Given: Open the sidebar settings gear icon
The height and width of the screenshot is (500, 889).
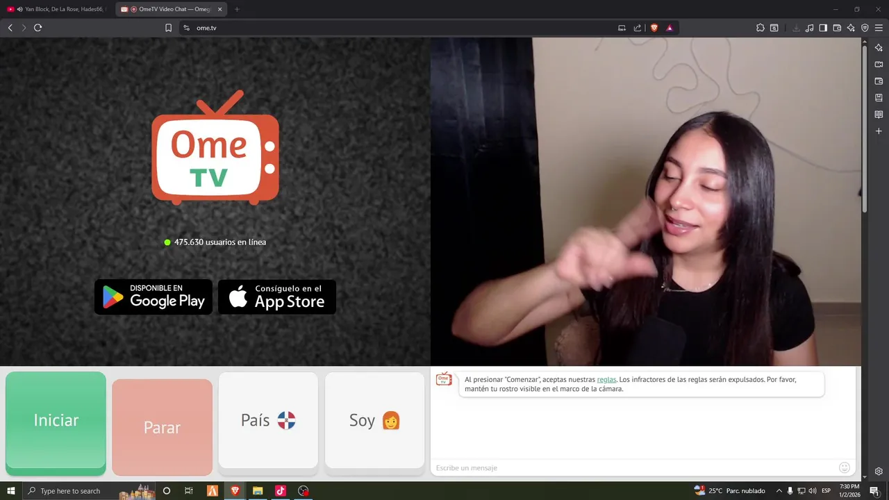Looking at the screenshot, I should (879, 472).
